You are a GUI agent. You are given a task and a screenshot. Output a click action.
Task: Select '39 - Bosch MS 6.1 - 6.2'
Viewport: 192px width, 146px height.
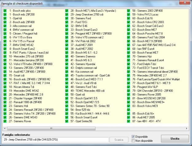[84, 53]
